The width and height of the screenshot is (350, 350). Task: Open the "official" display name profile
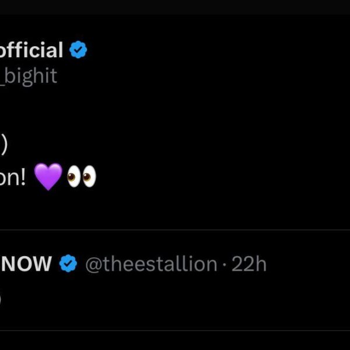pyautogui.click(x=31, y=51)
